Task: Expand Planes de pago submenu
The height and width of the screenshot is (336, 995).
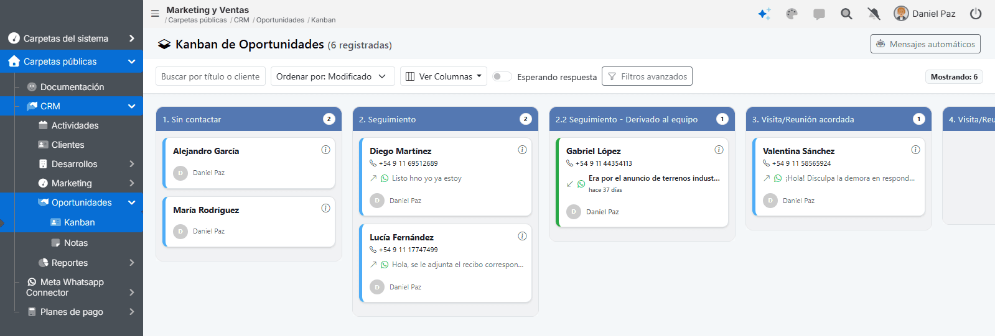Action: coord(131,312)
